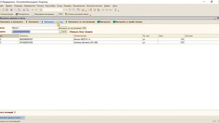Open Номенклатура shortcut
Image resolution: width=219 pixels, height=123 pixels.
click(7, 14)
